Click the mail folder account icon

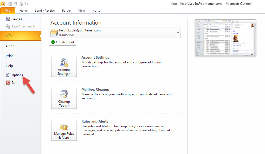click(54, 32)
